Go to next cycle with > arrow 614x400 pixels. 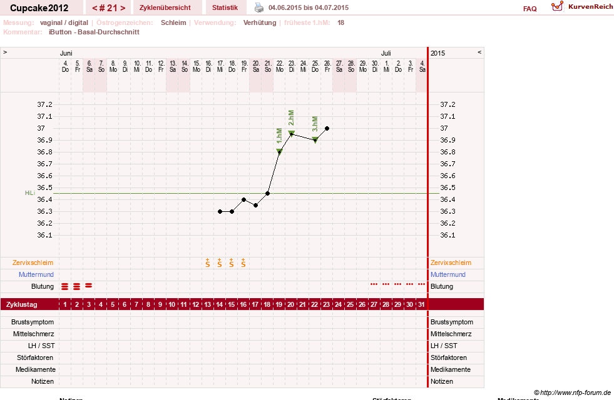pyautogui.click(x=123, y=8)
